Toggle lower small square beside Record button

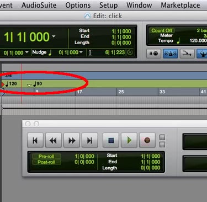(162, 145)
